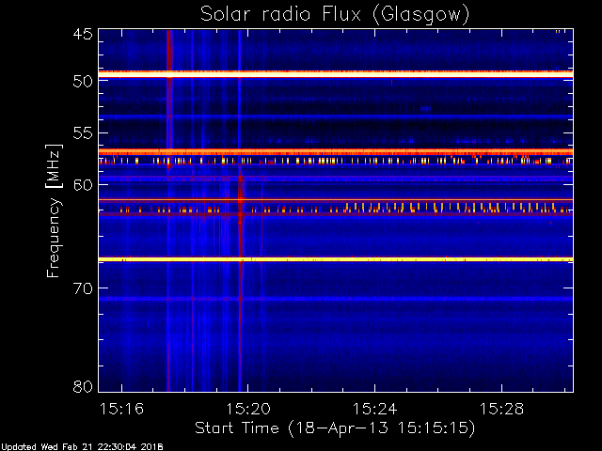
Task: Click the orange horizontal band near 57 MHz
Action: click(x=336, y=152)
